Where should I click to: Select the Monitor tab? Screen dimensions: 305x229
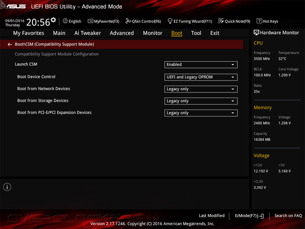coord(152,33)
